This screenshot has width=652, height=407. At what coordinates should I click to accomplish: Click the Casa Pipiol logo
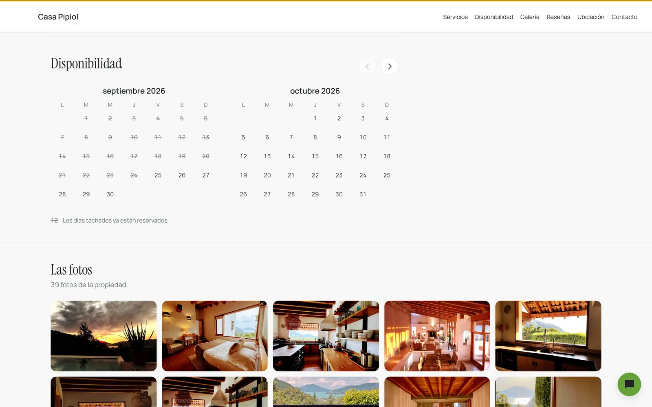click(x=58, y=17)
